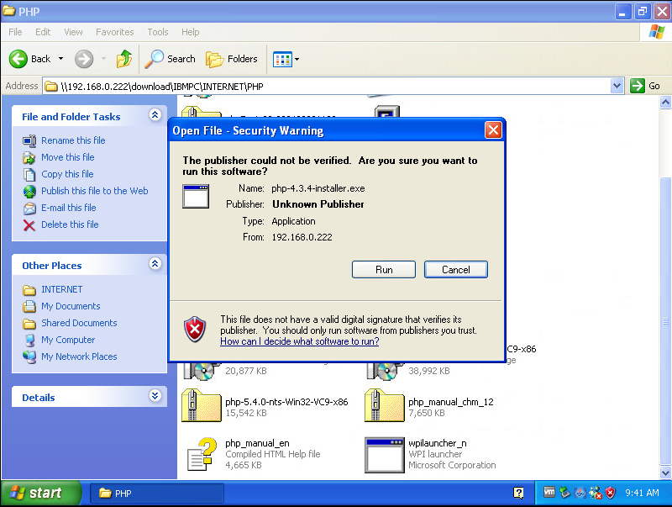Click the globe Publish icon
This screenshot has height=507, width=672.
tap(29, 191)
